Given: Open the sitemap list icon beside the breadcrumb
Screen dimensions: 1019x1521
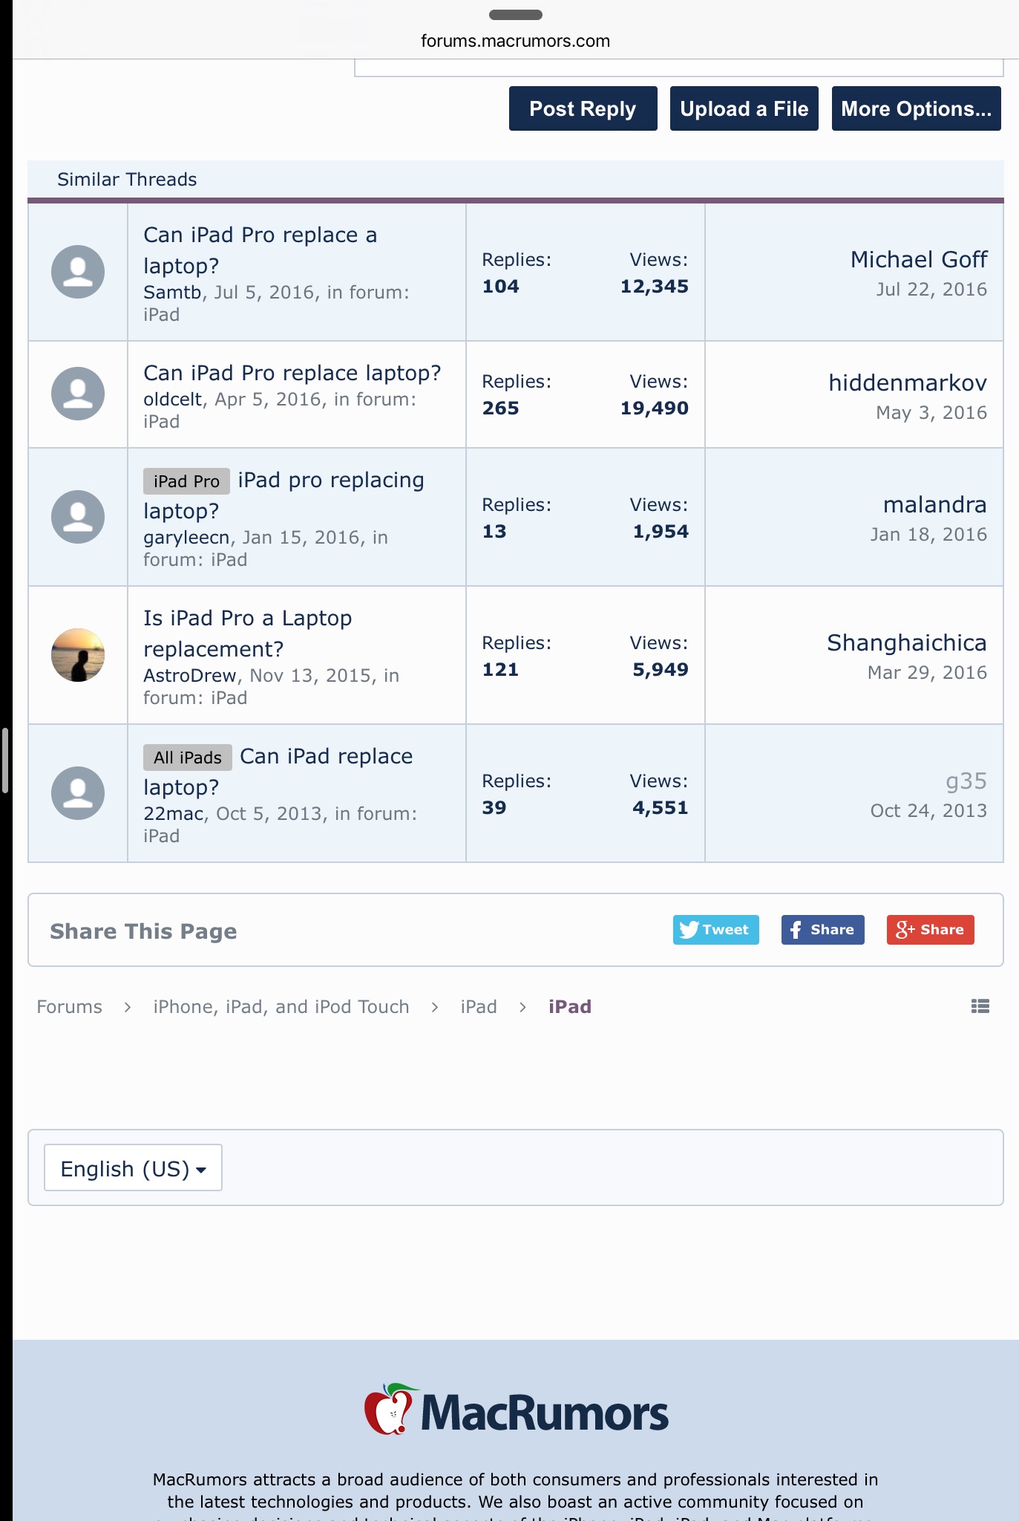Looking at the screenshot, I should 980,1006.
